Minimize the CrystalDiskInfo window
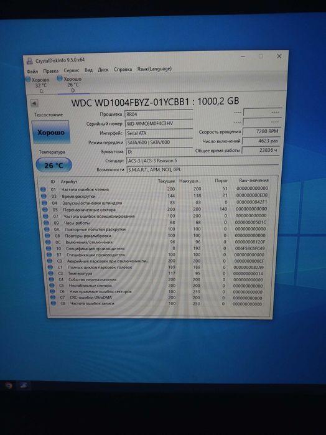This screenshot has width=326, height=435. (x=243, y=57)
